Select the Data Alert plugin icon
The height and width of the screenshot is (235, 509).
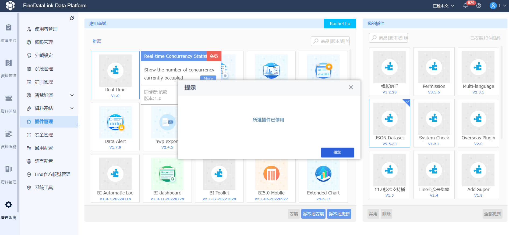115,122
